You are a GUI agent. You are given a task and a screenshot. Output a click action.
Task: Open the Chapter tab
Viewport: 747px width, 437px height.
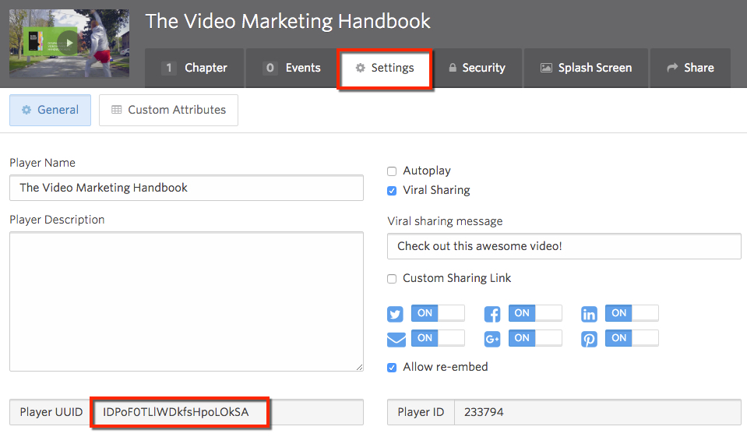coord(194,68)
